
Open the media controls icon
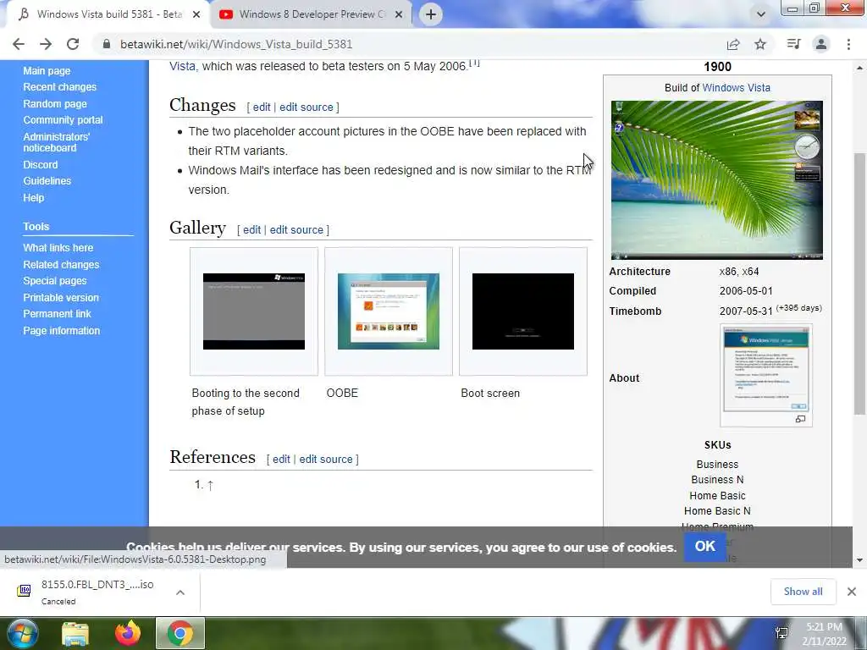point(793,44)
